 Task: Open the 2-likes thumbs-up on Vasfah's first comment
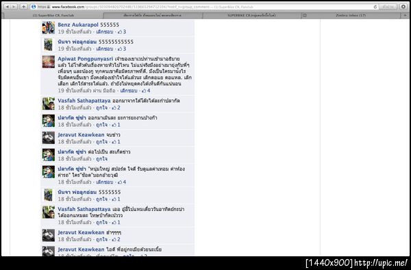116,108
